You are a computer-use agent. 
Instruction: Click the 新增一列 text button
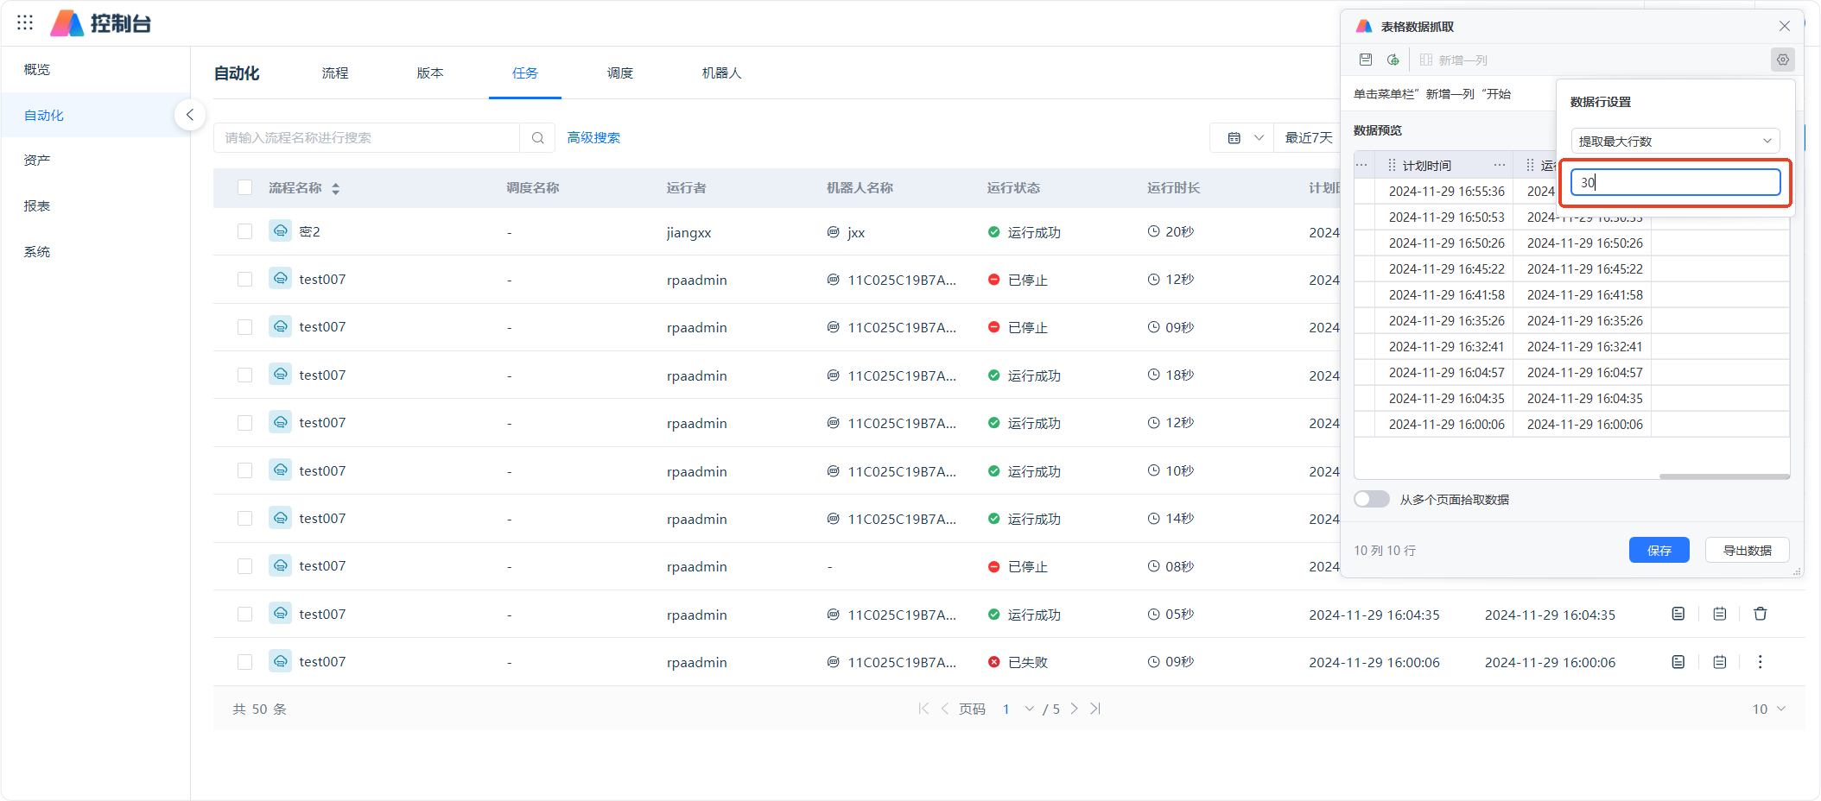[x=1463, y=60]
